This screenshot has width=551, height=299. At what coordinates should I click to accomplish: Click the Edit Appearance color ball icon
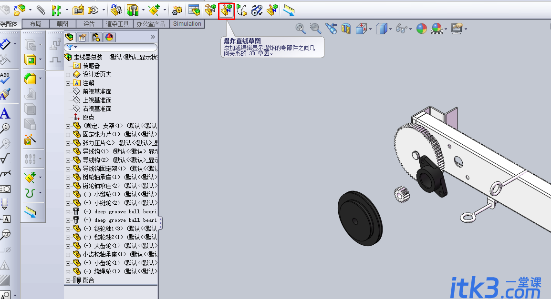(x=422, y=29)
